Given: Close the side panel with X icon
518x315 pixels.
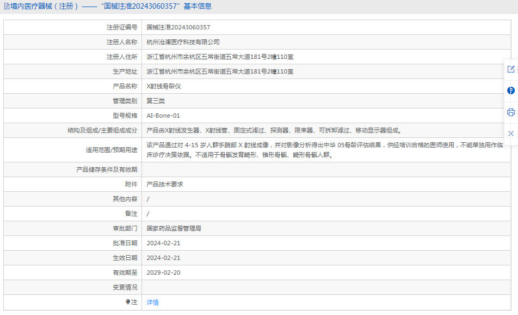Looking at the screenshot, I should point(511,134).
